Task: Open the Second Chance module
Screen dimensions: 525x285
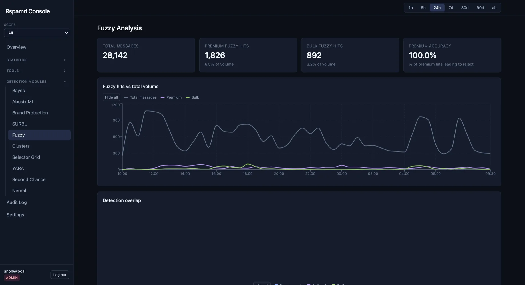Action: (x=29, y=179)
